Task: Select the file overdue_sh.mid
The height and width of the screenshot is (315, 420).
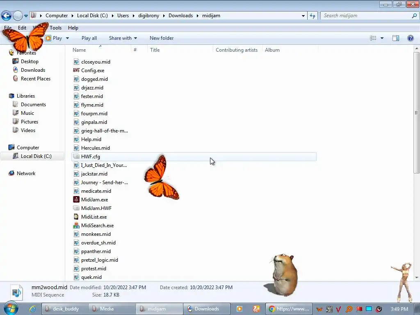Action: [x=98, y=243]
